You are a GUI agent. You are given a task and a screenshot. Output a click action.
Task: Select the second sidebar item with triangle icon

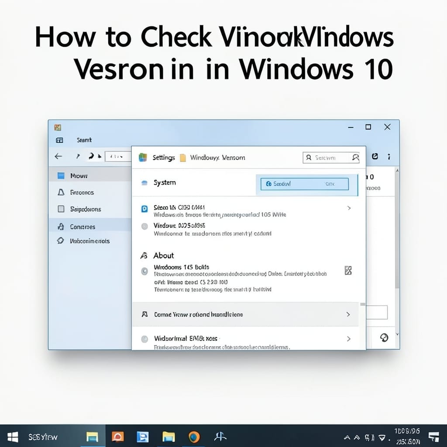pyautogui.click(x=90, y=193)
